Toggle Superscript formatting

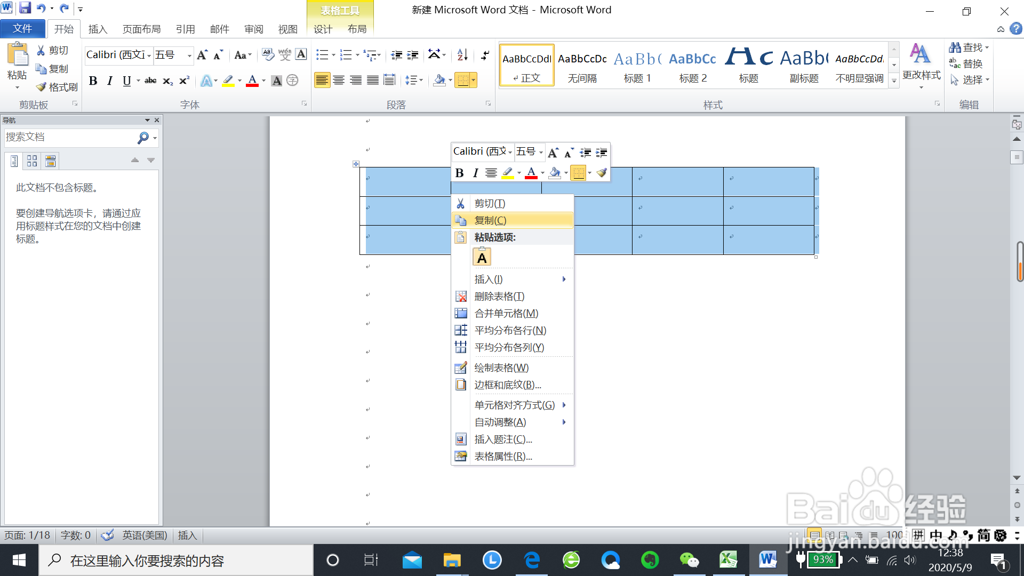click(185, 81)
